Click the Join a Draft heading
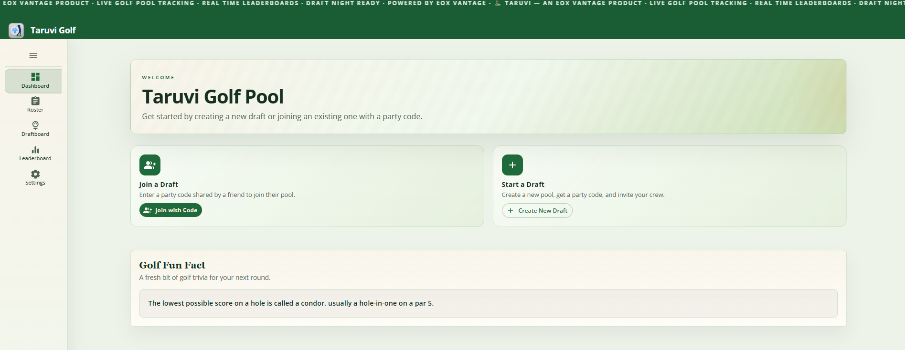905x350 pixels. click(159, 185)
